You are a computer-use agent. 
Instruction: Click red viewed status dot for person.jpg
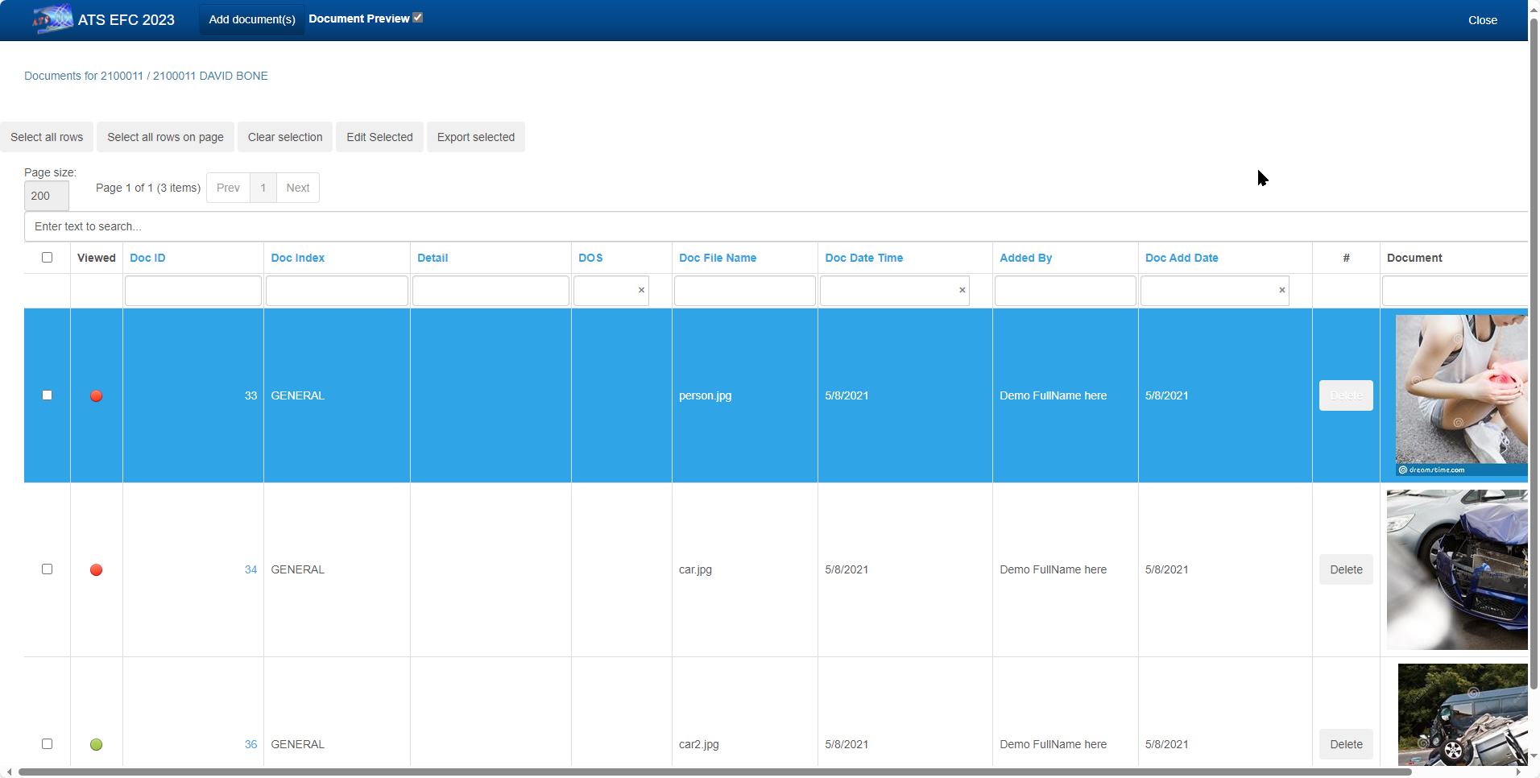(96, 395)
